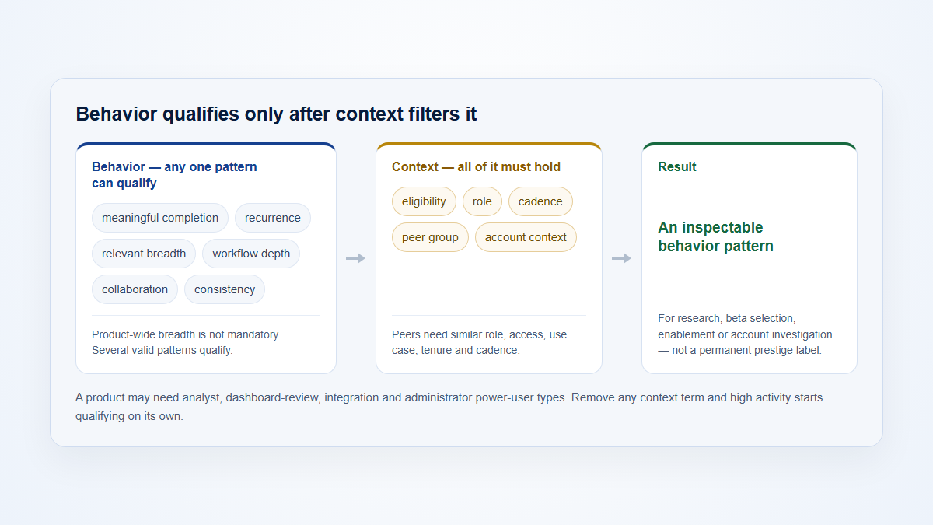The width and height of the screenshot is (933, 525).
Task: Click the Context — all of it must hold heading
Action: 476,166
